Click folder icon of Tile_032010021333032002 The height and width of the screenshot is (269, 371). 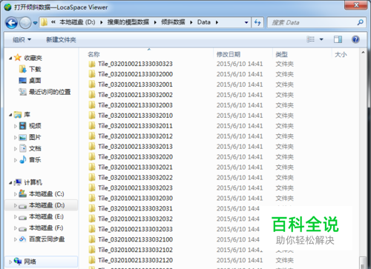92,95
